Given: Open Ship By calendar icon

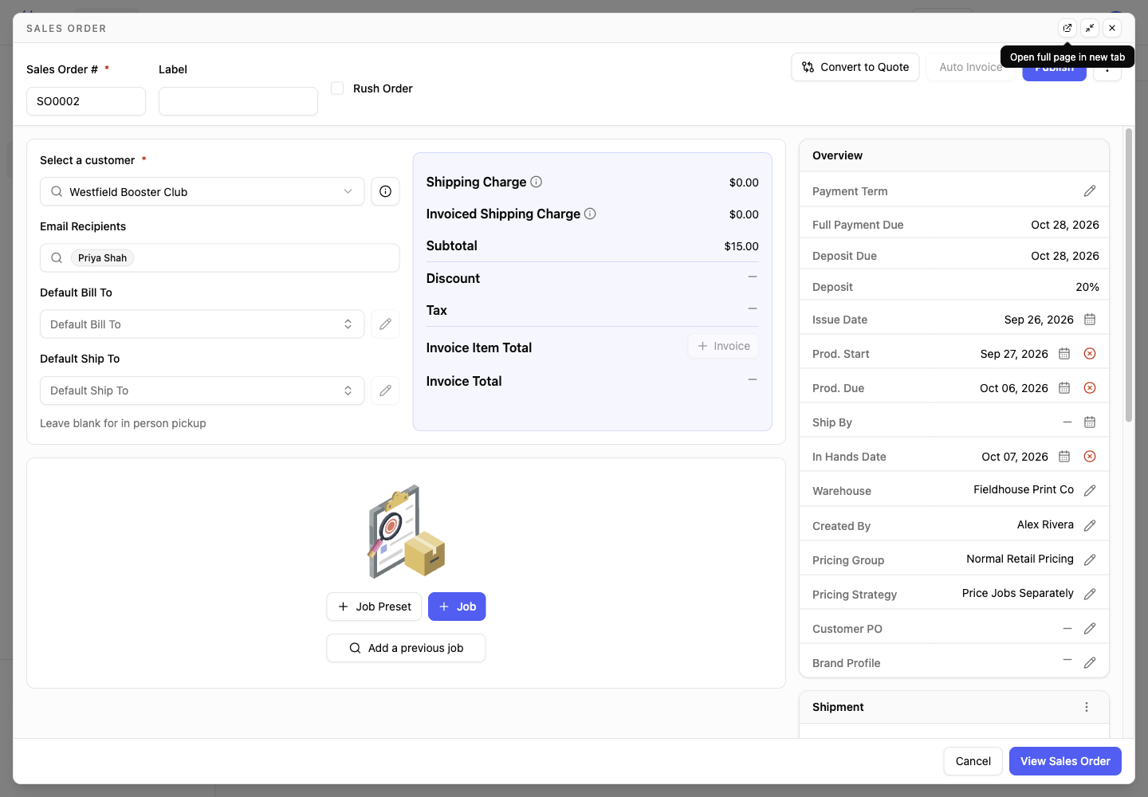Looking at the screenshot, I should tap(1090, 422).
